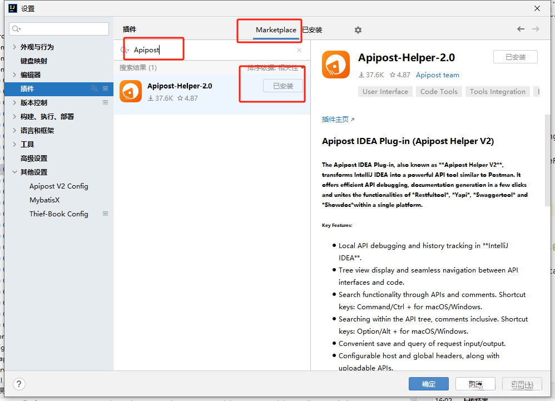
Task: Open the Apipost team vendor link
Action: pos(438,75)
